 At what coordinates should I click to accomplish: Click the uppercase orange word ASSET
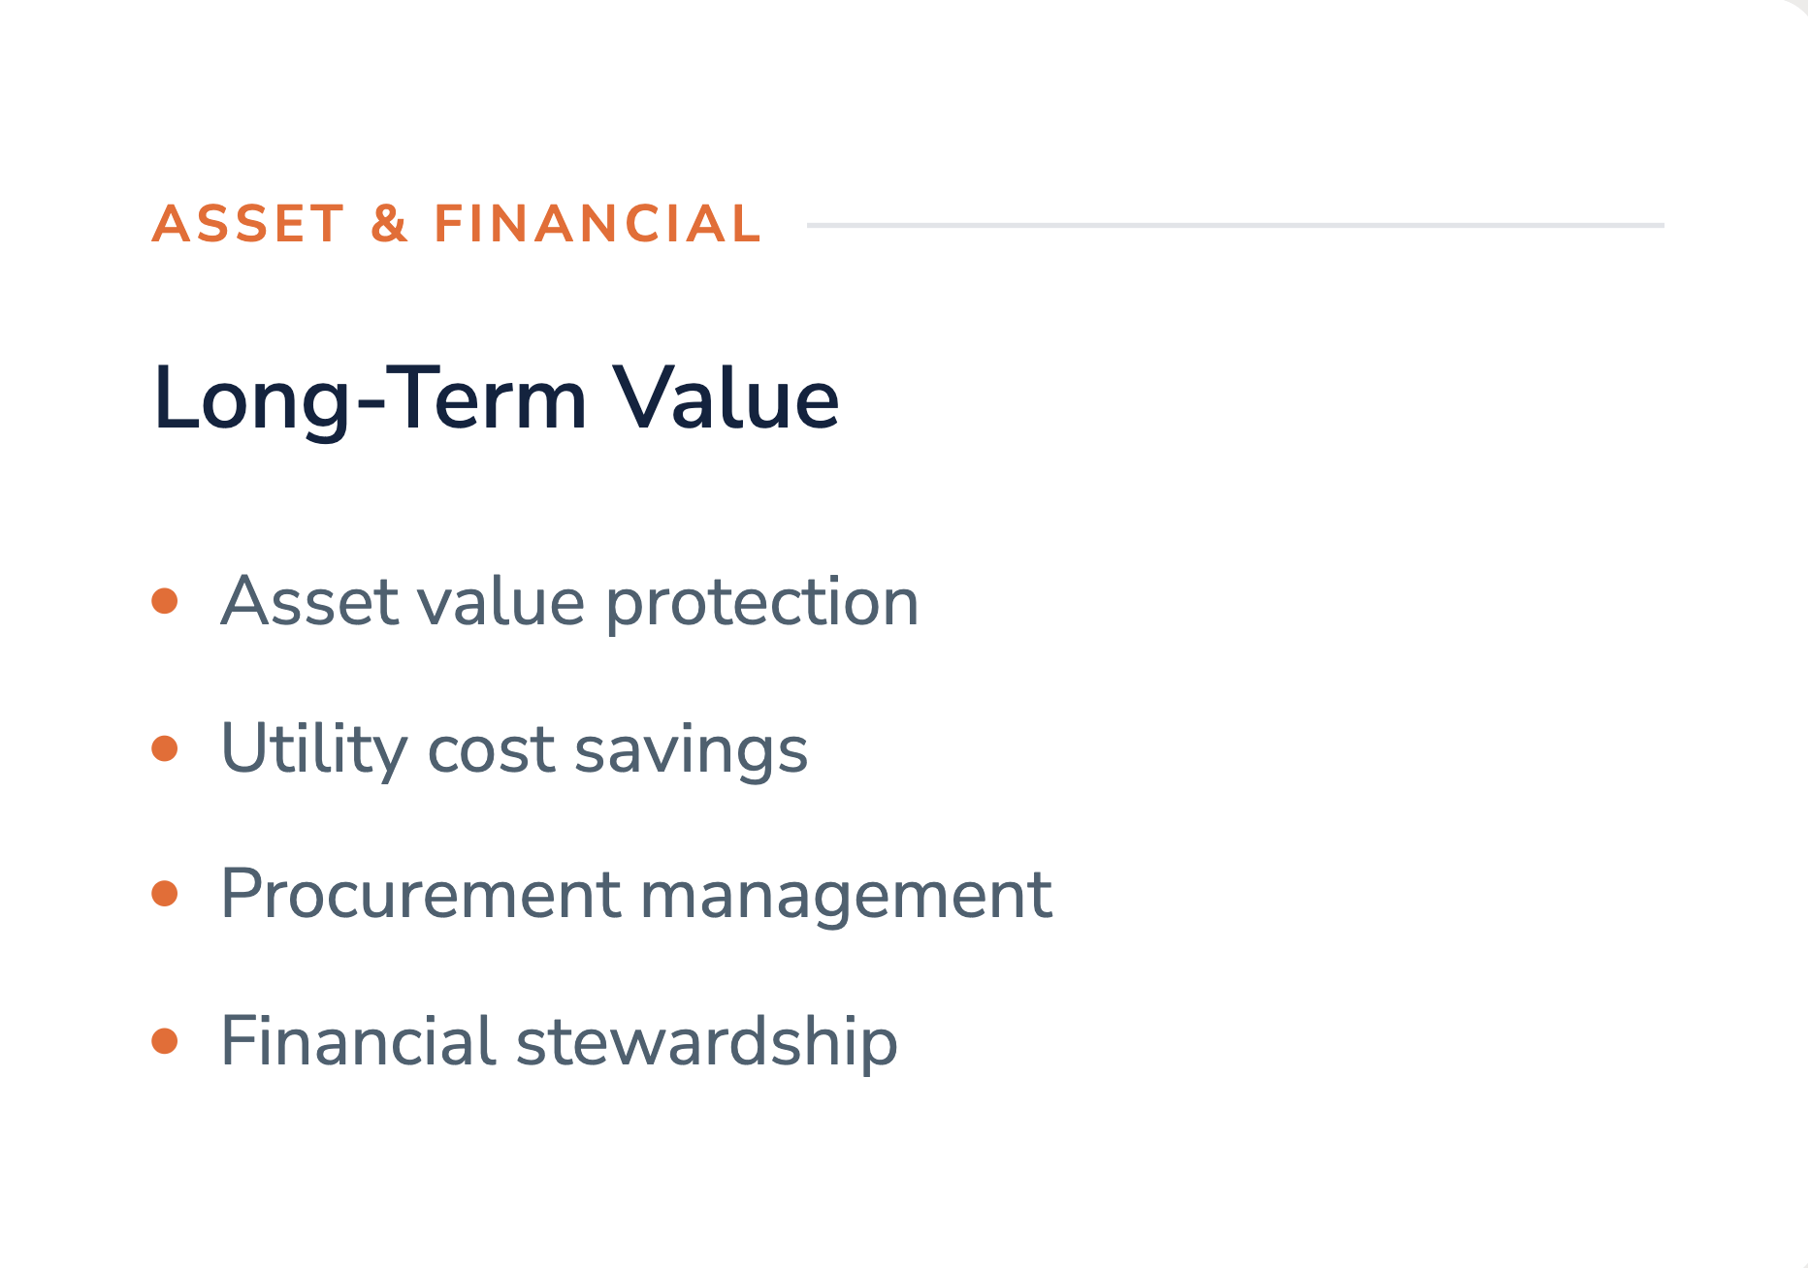248,224
